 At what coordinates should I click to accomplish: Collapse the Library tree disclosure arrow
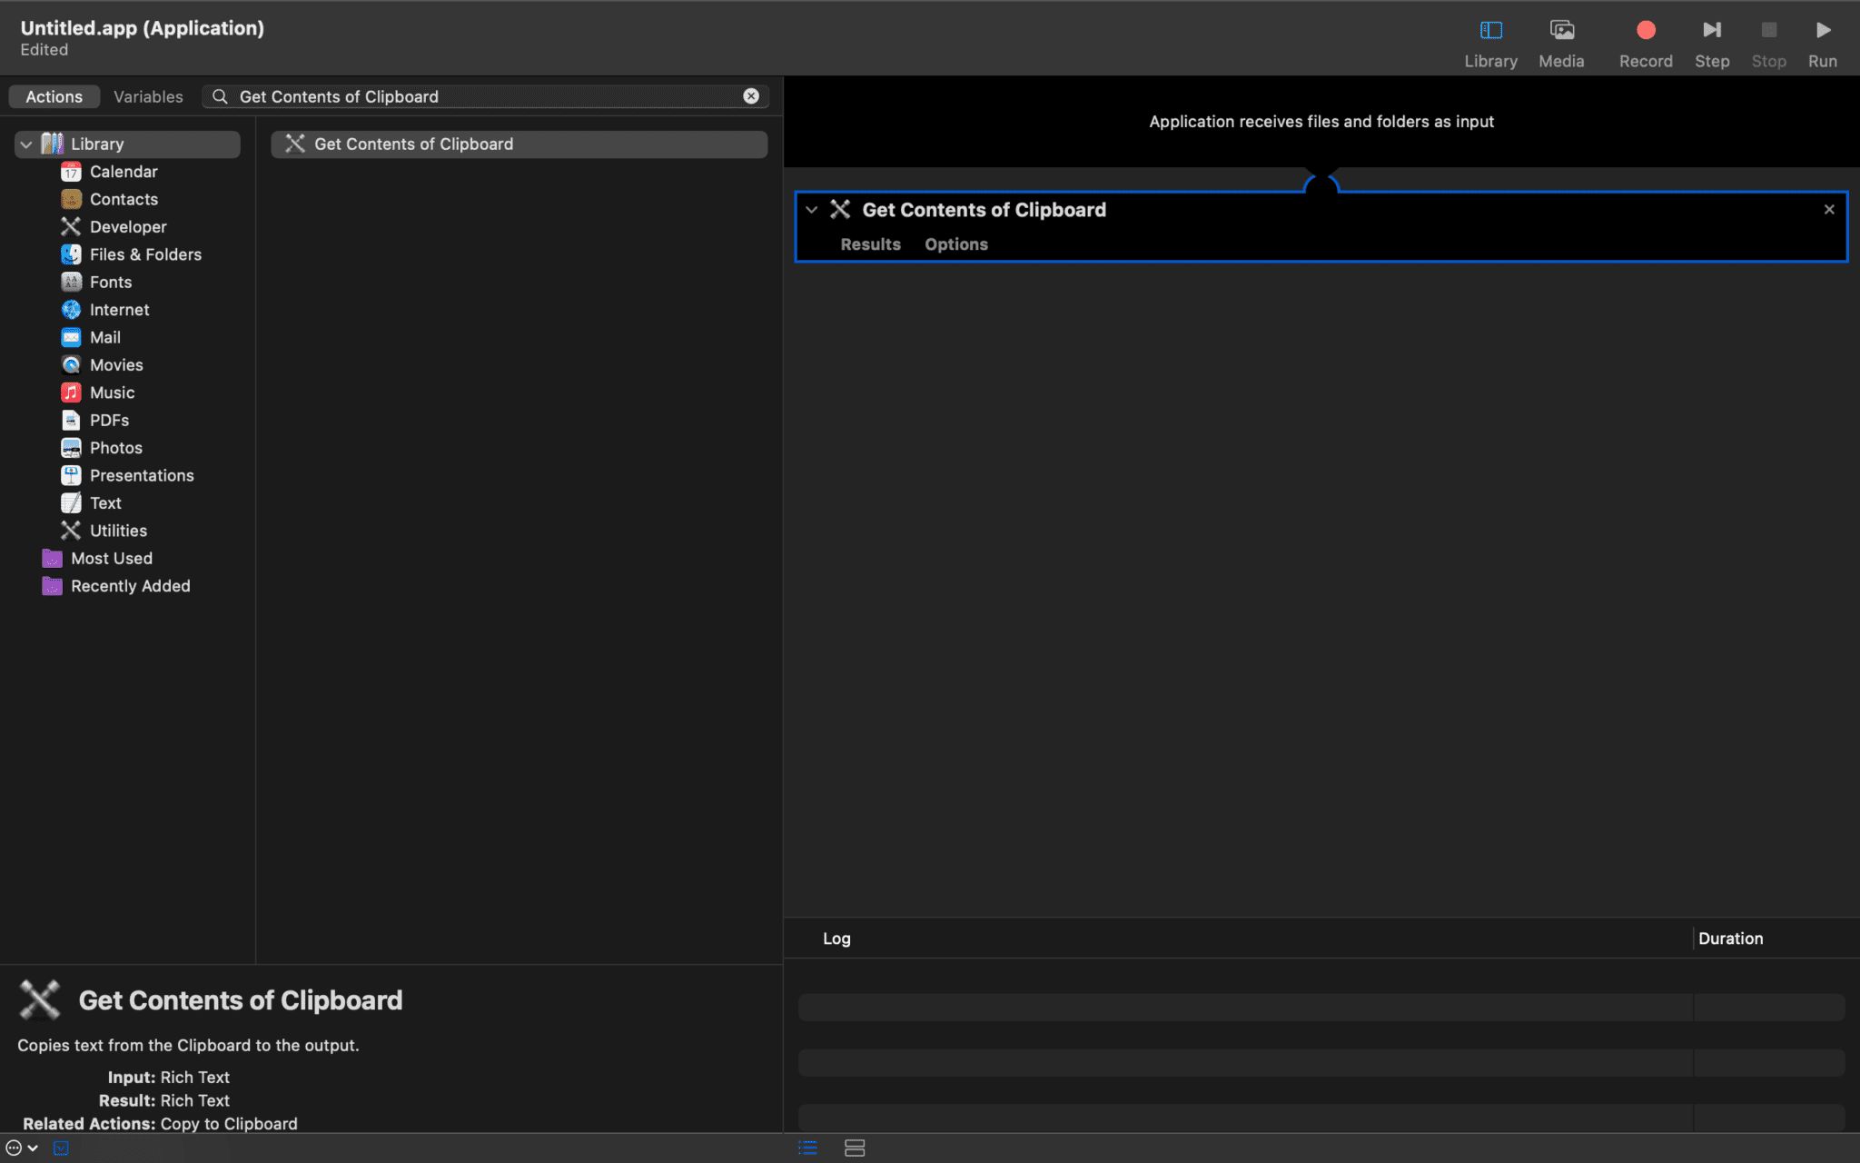point(26,144)
